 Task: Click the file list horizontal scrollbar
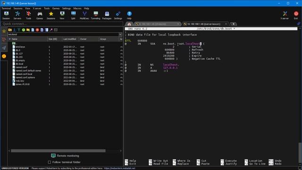click(58, 151)
